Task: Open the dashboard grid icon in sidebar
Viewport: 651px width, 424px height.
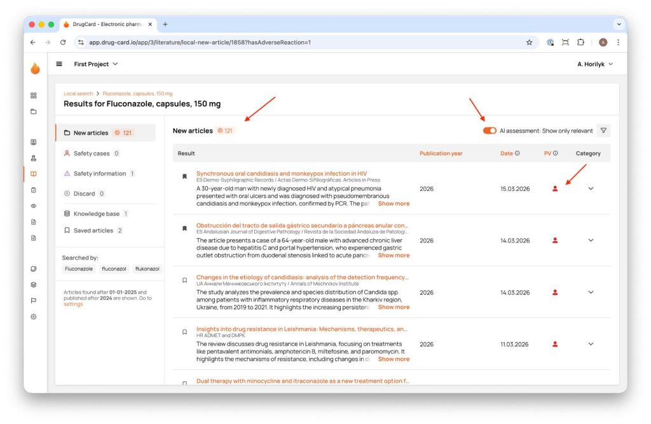Action: tap(34, 95)
